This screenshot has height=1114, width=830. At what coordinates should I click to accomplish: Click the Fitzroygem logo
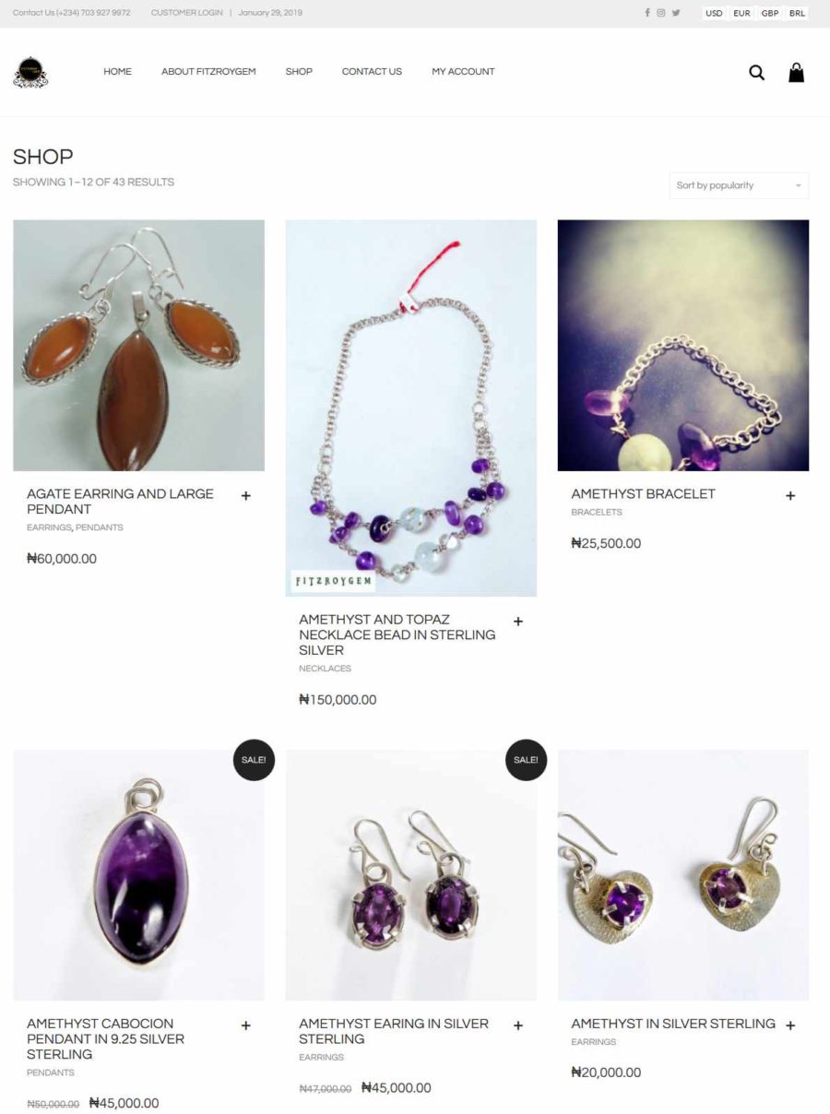[x=30, y=73]
